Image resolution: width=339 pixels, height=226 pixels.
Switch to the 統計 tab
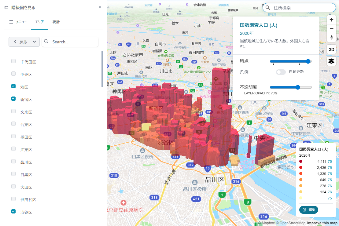[x=56, y=22]
